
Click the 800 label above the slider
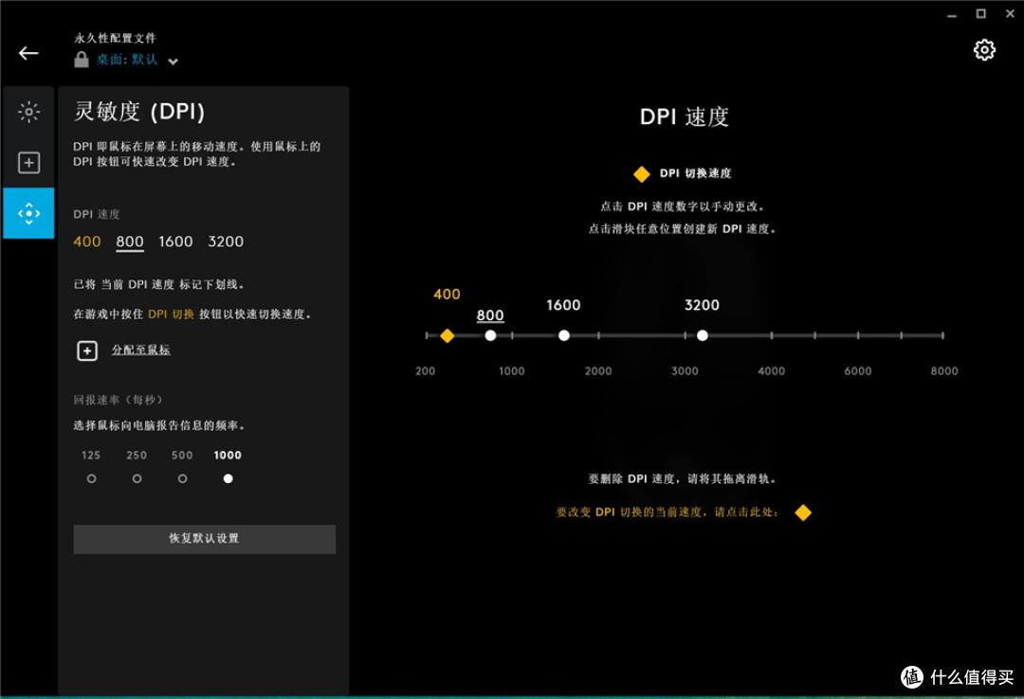[x=490, y=315]
